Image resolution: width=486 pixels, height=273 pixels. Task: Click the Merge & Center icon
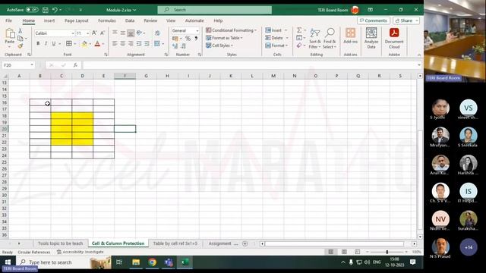coord(157,44)
